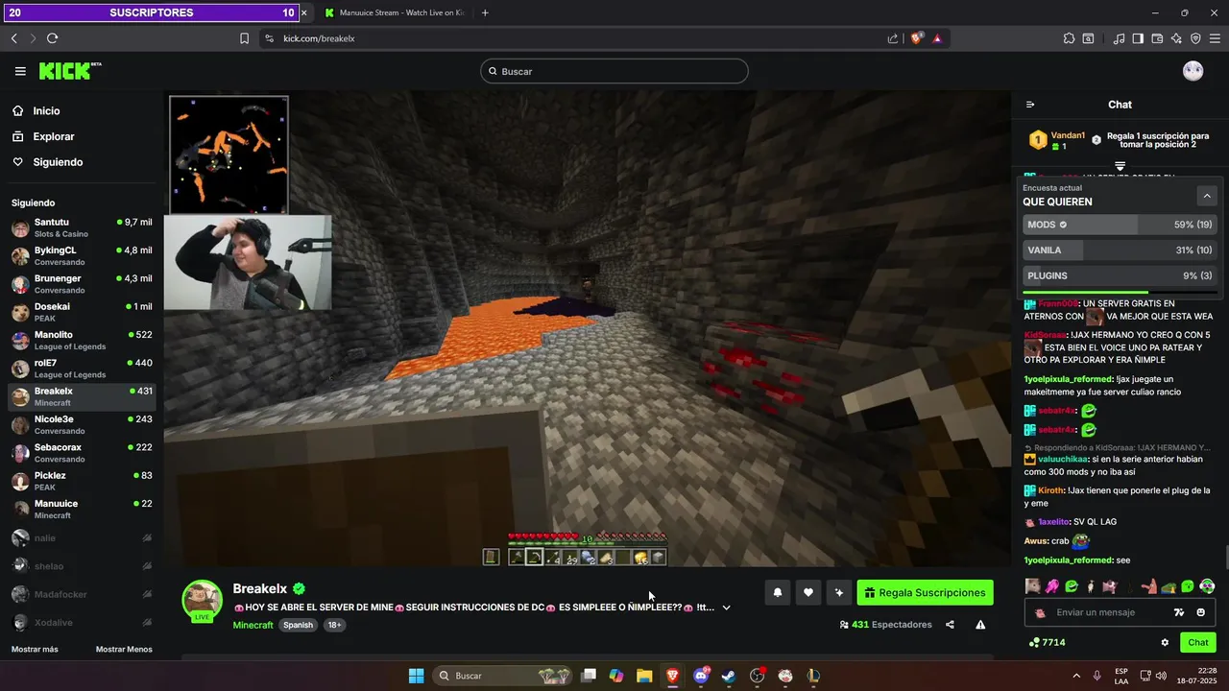Image resolution: width=1229 pixels, height=691 pixels.
Task: Click the chat scrollbar thumb
Action: tap(1225, 558)
